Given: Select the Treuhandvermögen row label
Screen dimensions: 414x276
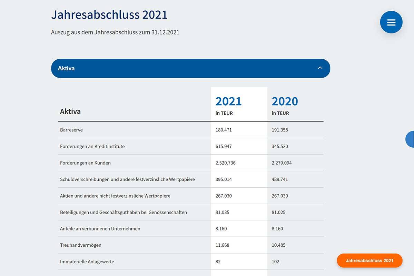Looking at the screenshot, I should (x=81, y=245).
